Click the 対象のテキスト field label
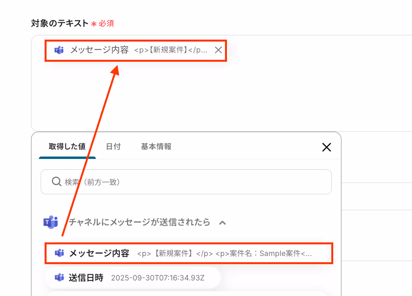 60,23
